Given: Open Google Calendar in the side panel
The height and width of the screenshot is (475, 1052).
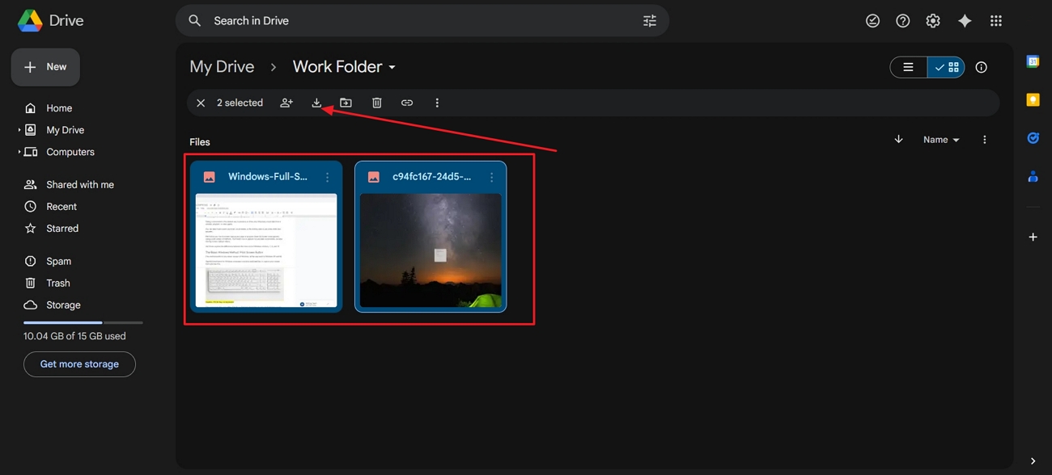Looking at the screenshot, I should 1033,61.
